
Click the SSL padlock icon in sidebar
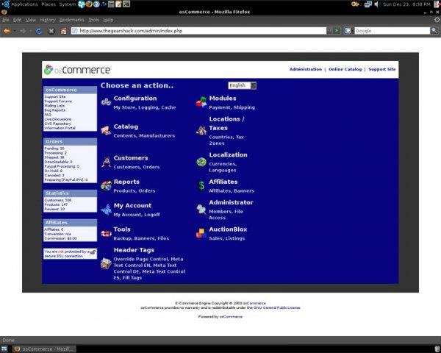93,252
